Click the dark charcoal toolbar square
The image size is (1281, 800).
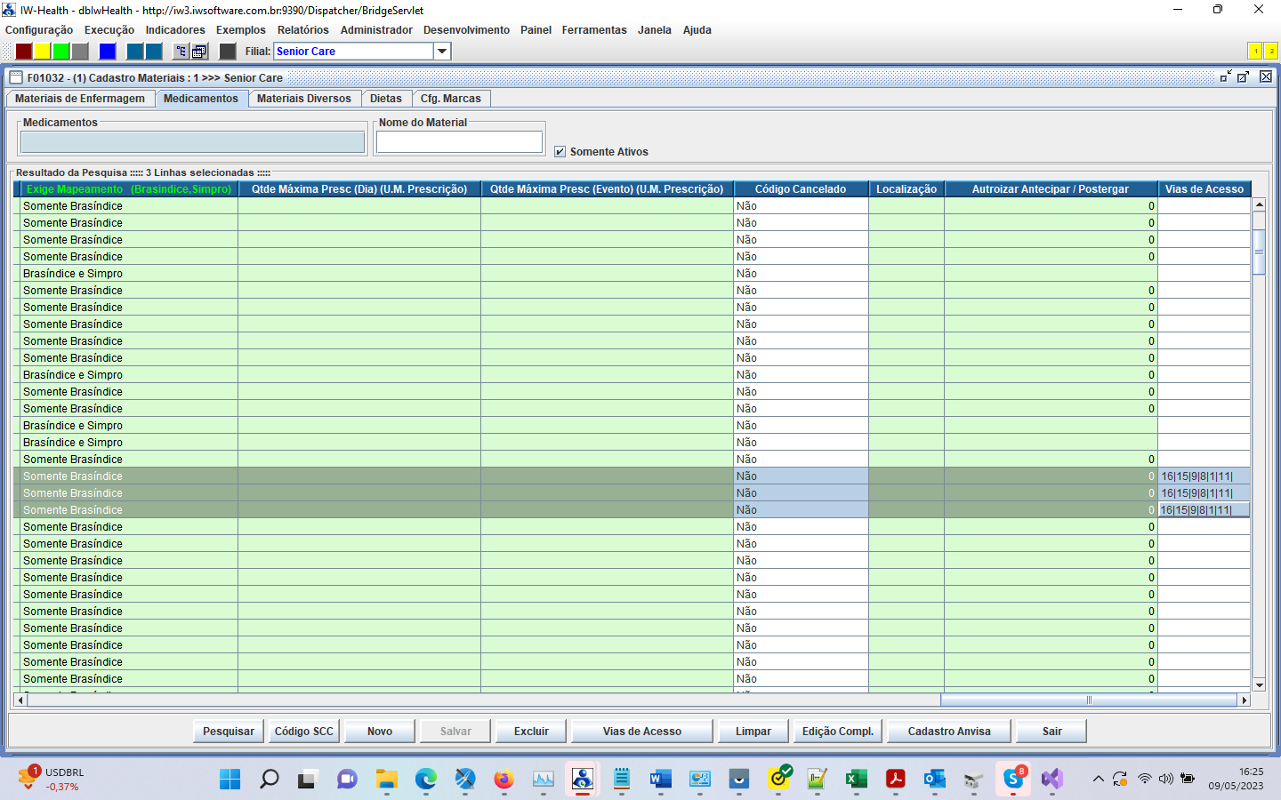(x=228, y=52)
